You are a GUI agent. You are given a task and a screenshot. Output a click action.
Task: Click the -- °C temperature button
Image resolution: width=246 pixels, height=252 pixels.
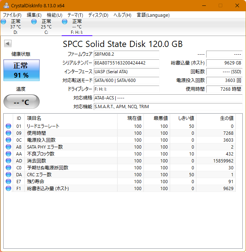pyautogui.click(x=22, y=102)
